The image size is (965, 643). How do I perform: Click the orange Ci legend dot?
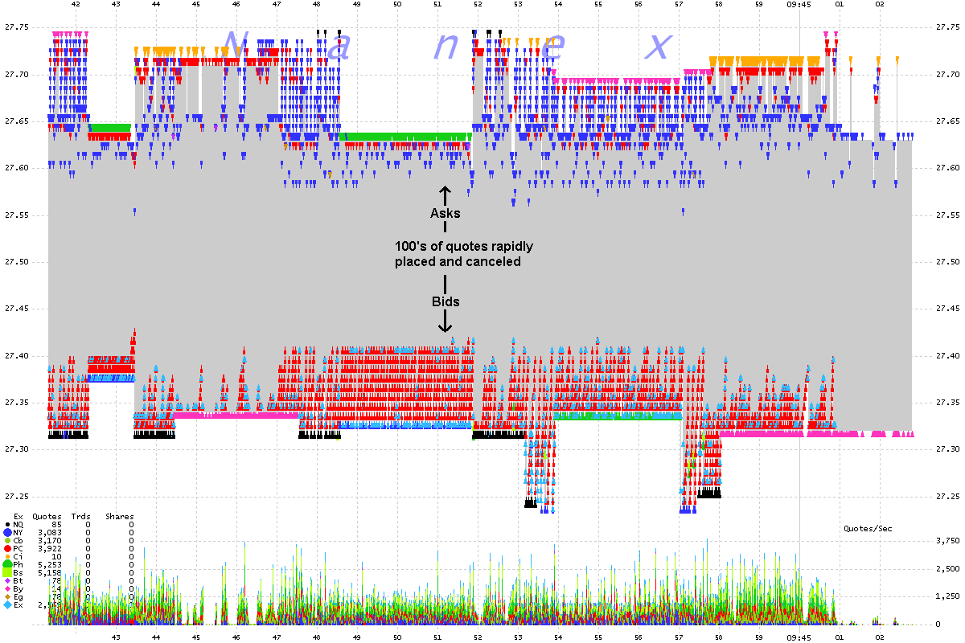[6, 556]
